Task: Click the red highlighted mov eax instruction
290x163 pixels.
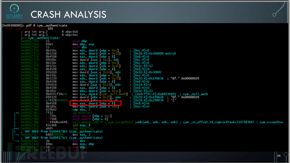Action: (95, 103)
